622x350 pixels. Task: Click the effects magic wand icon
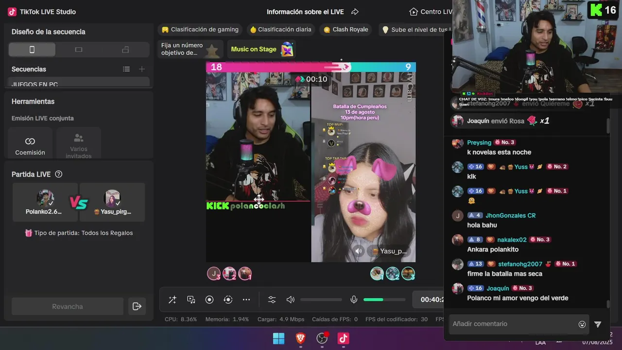[x=172, y=300]
